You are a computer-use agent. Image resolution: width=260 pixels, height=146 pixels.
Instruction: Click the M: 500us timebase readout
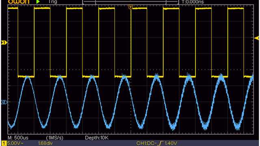pyautogui.click(x=18, y=138)
